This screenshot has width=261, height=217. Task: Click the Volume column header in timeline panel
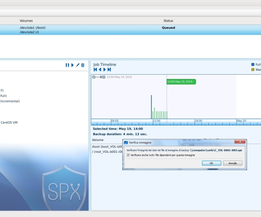98,140
